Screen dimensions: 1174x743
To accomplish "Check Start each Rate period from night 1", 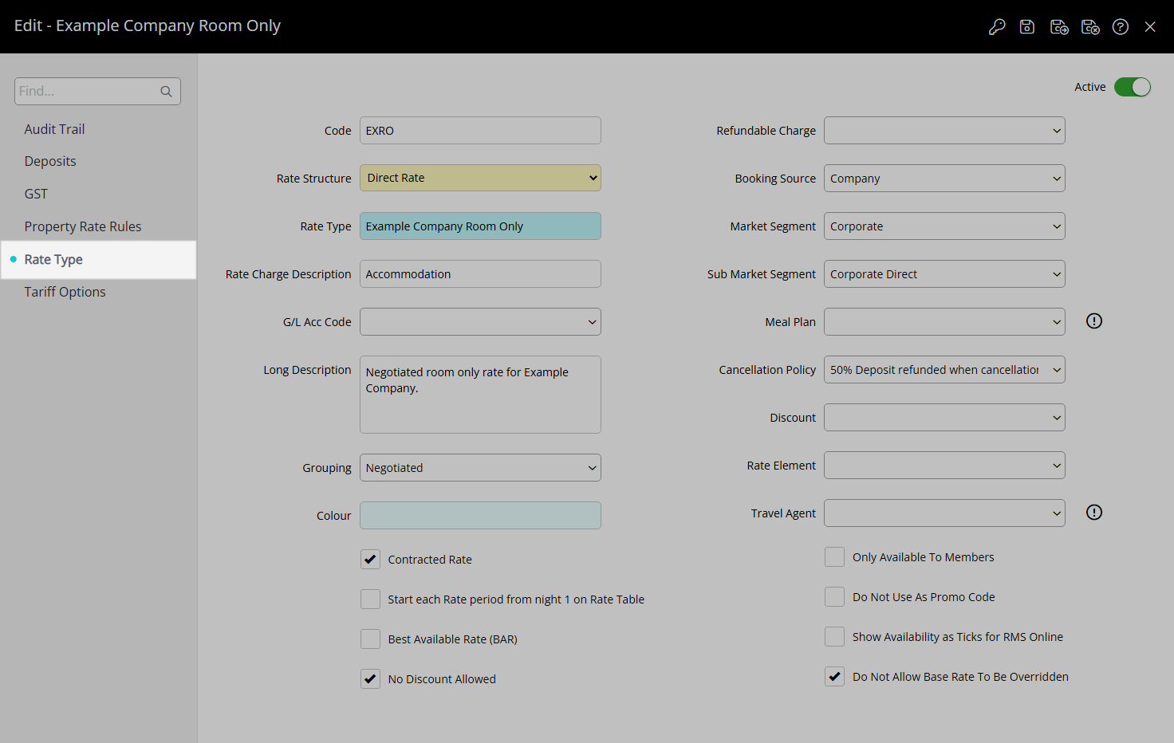I will pyautogui.click(x=370, y=599).
